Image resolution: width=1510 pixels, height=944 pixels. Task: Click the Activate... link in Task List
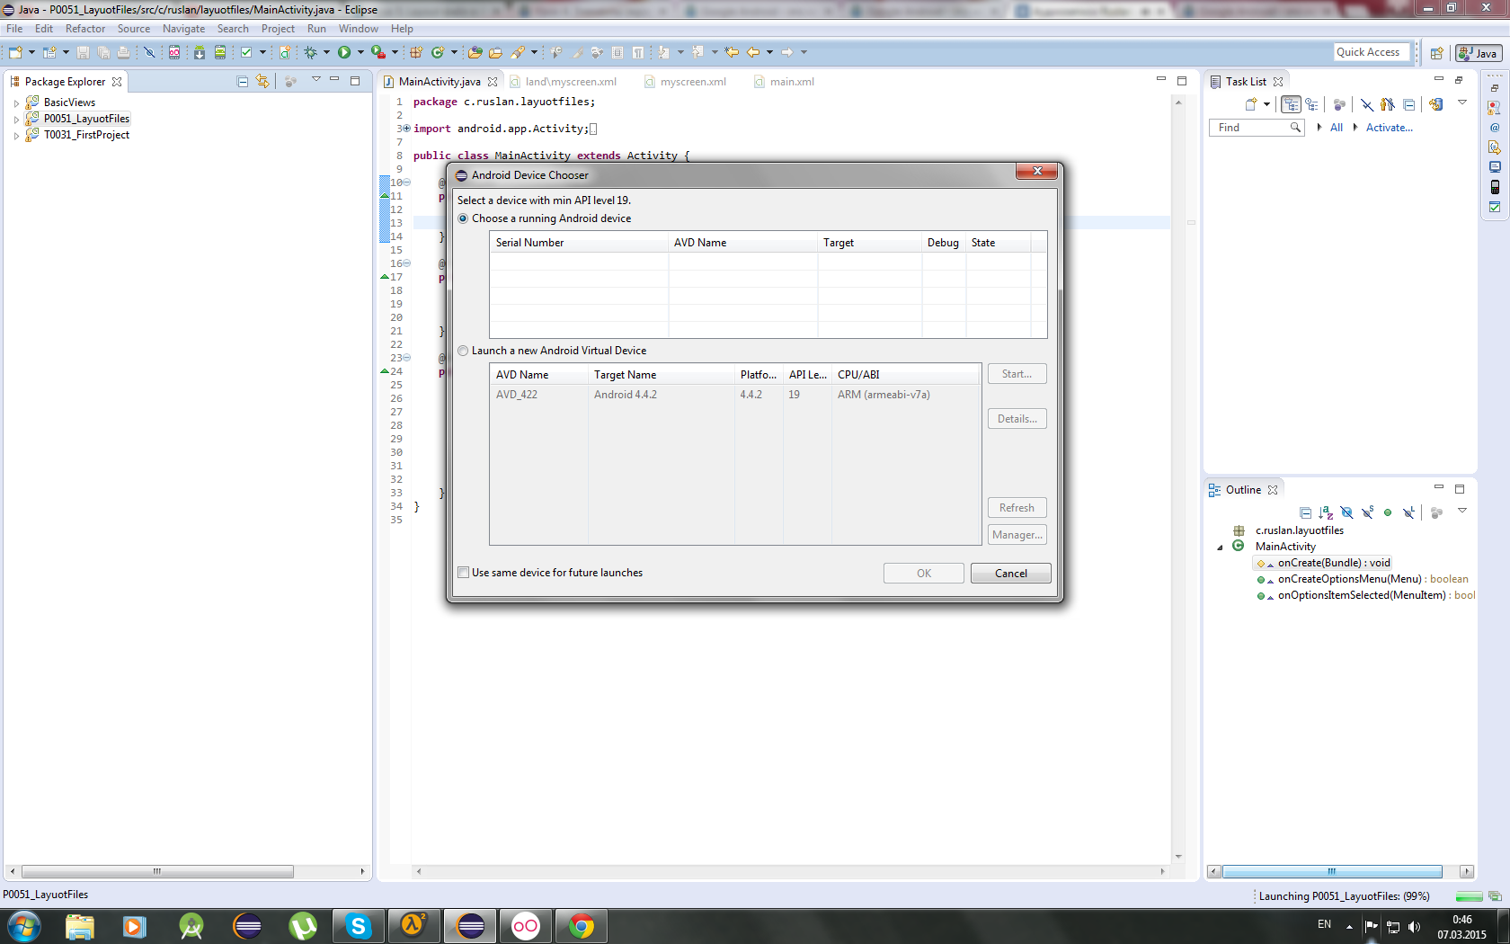pos(1390,128)
